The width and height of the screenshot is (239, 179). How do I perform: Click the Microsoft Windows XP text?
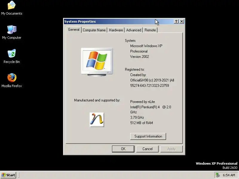[x=146, y=46]
